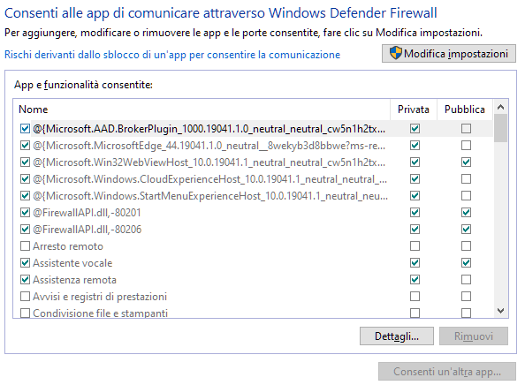Toggle the name checkbox for @FirewallAPI.dll,-80206
The width and height of the screenshot is (525, 385).
25,229
